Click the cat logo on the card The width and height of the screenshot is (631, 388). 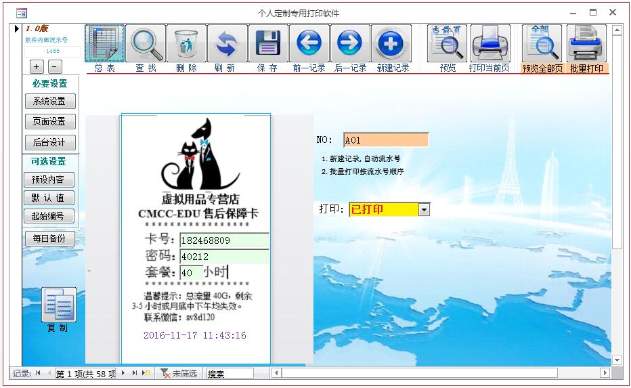(x=200, y=154)
